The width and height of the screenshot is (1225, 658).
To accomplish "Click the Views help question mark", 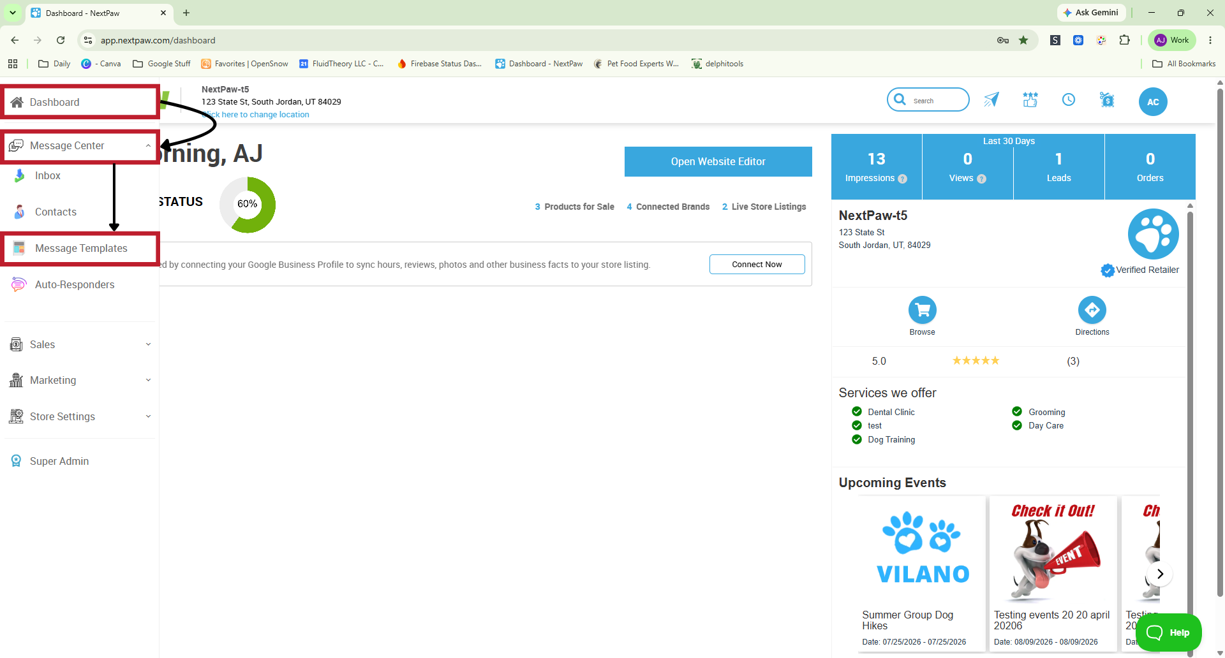I will tap(982, 179).
